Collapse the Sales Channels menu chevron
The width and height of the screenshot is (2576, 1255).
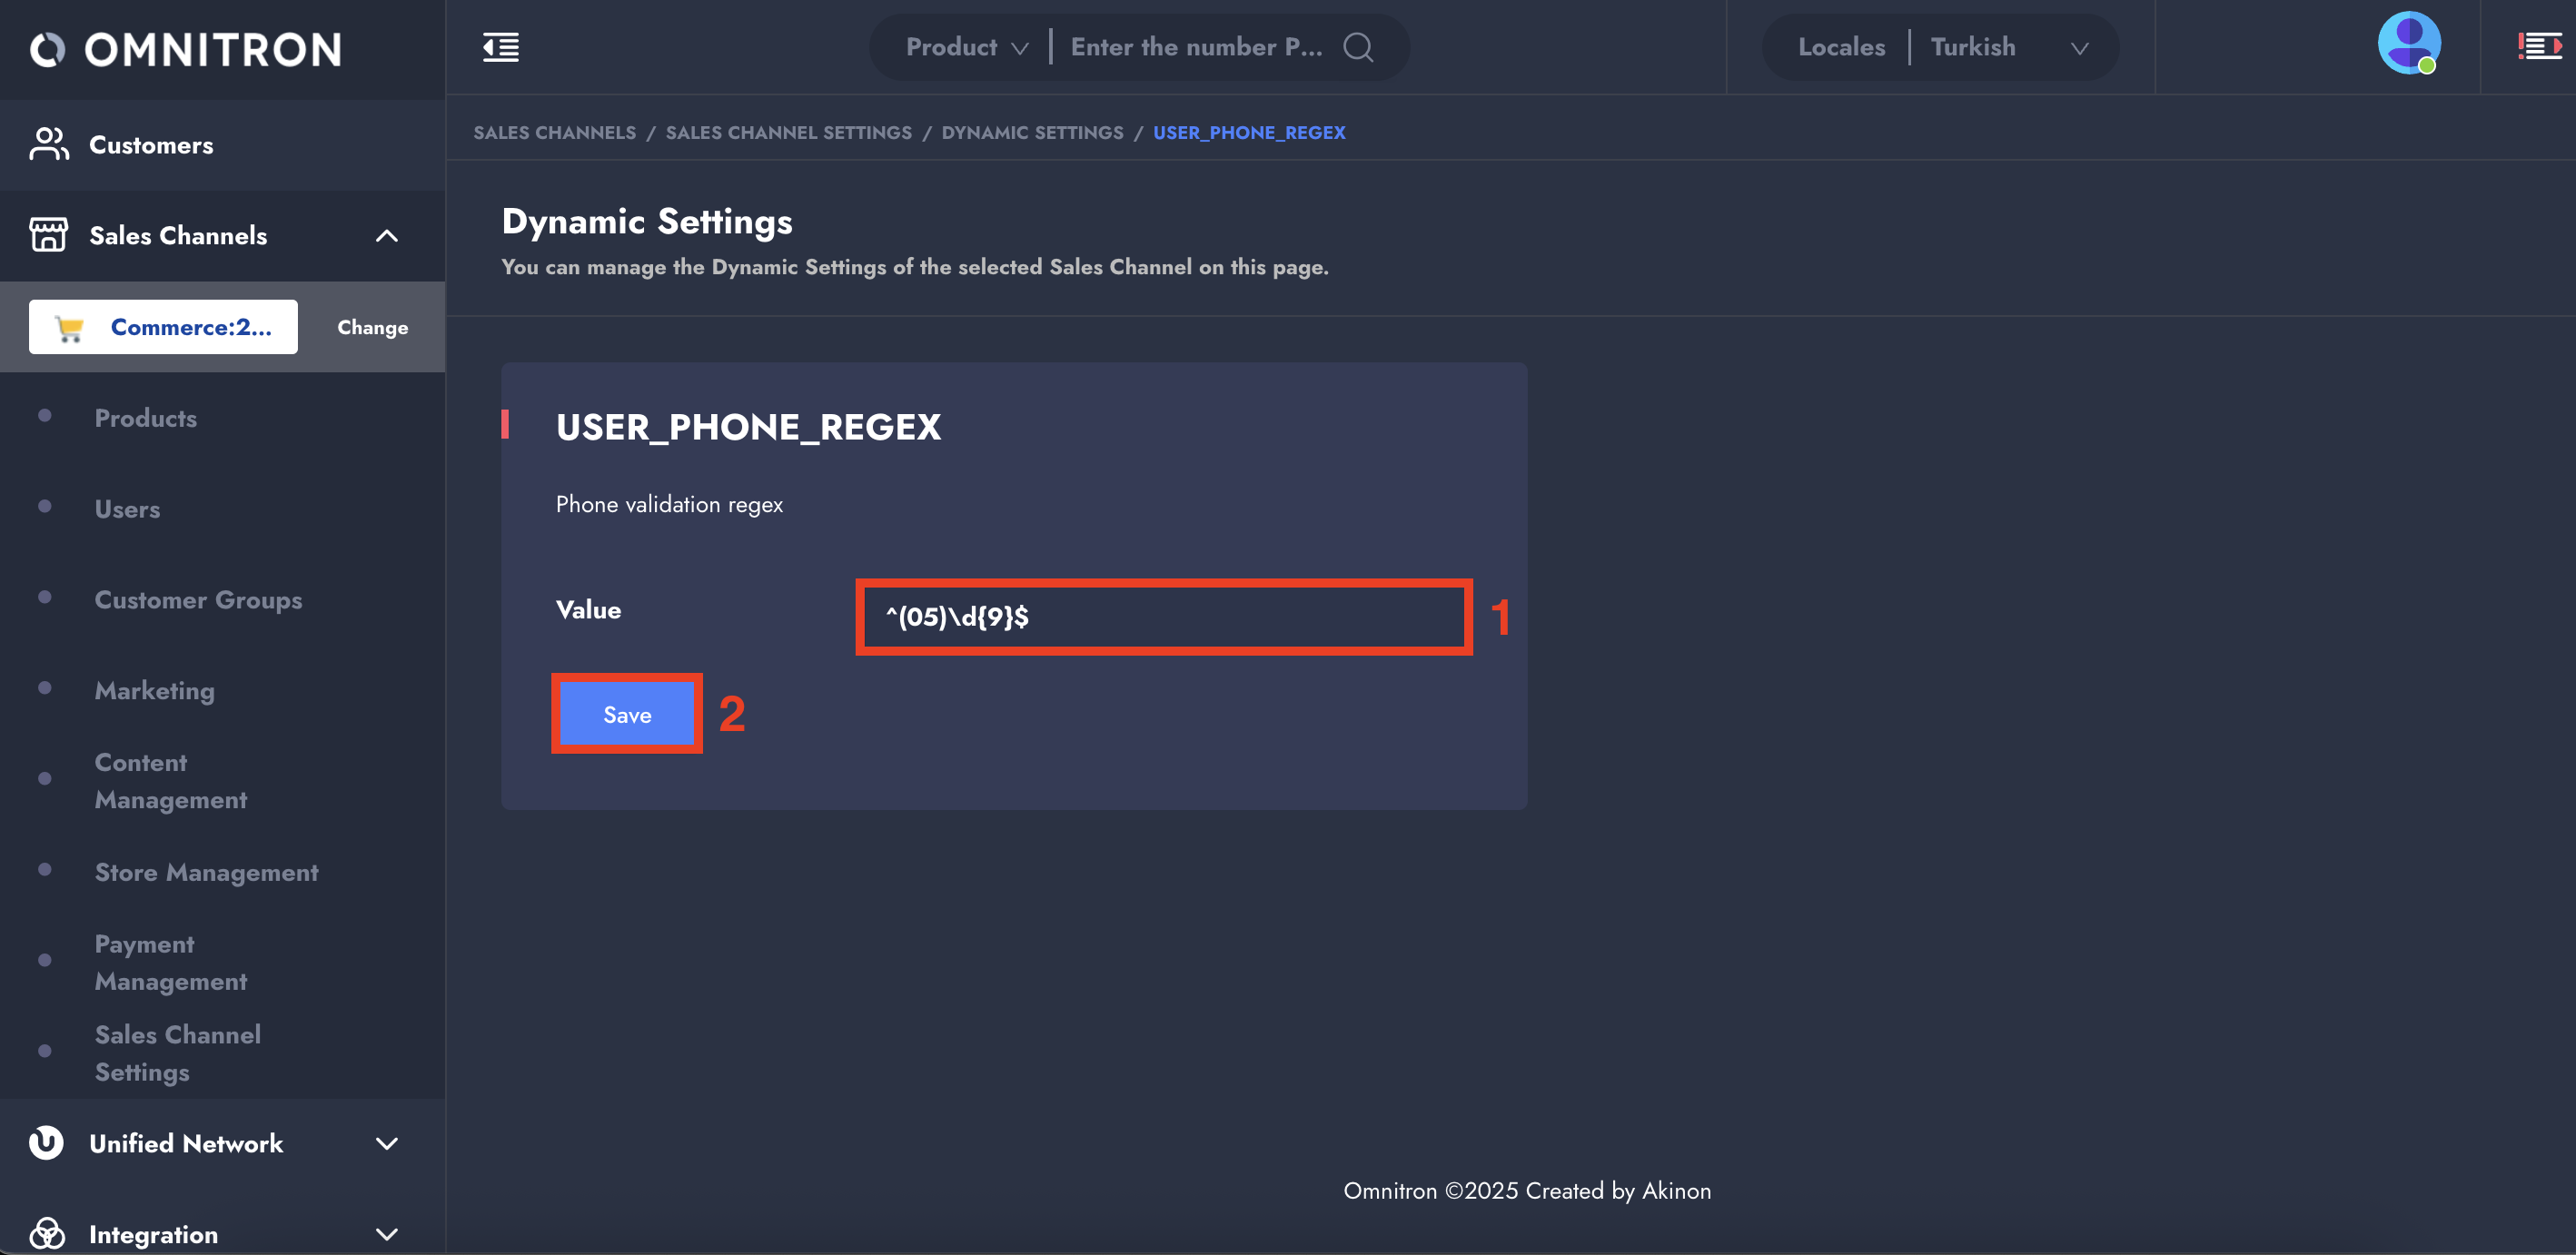pyautogui.click(x=386, y=236)
